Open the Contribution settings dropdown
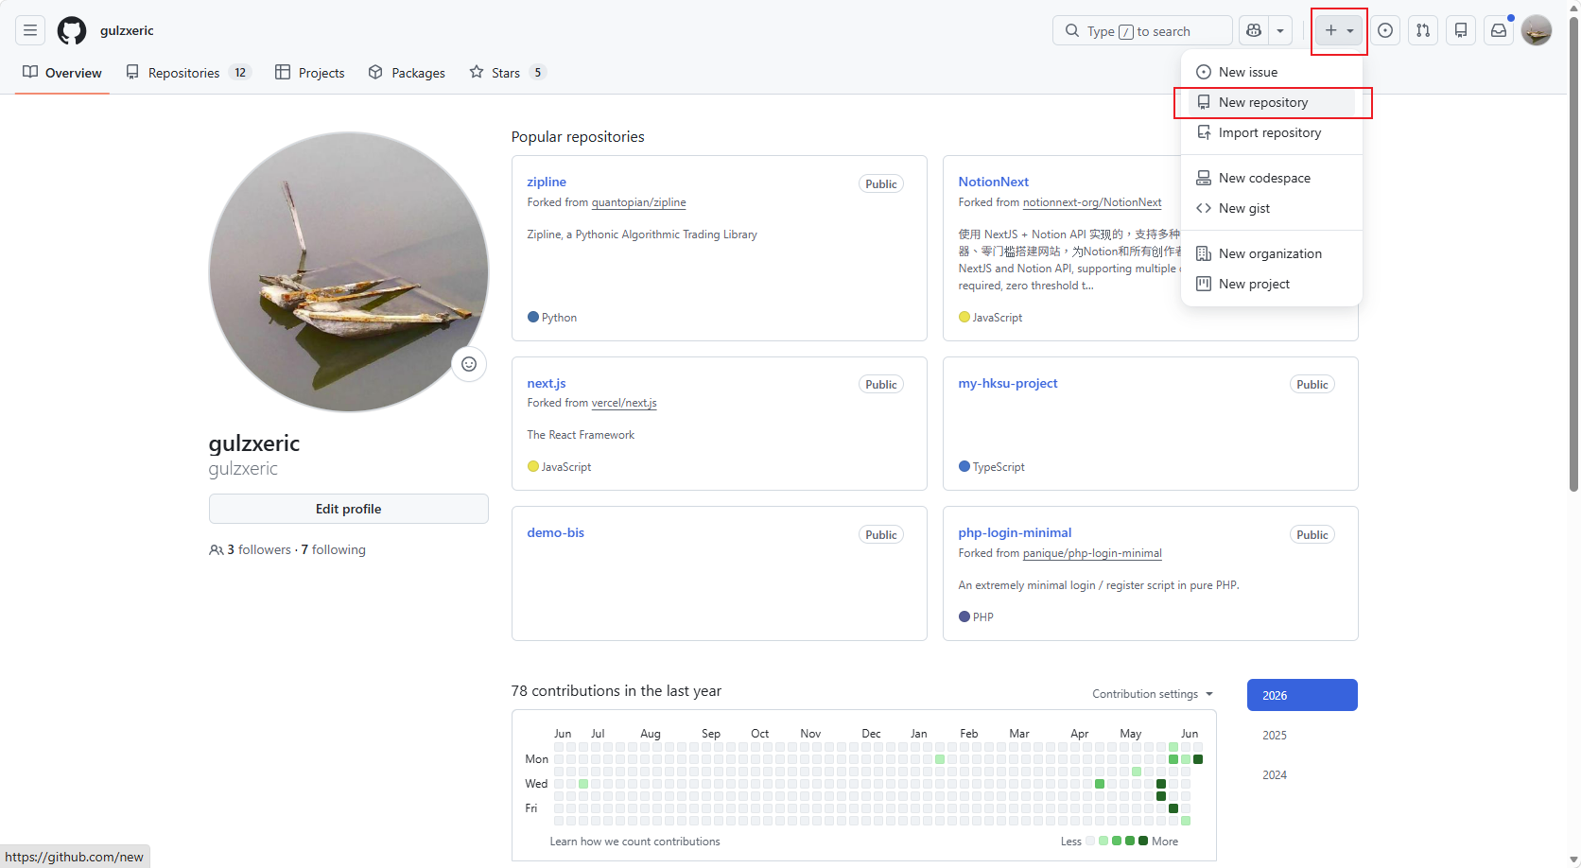Image resolution: width=1581 pixels, height=868 pixels. tap(1153, 694)
